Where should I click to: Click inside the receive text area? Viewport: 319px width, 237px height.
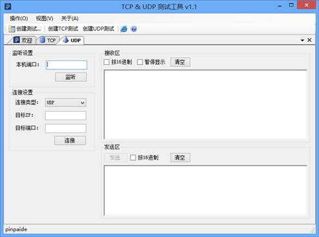(x=206, y=105)
